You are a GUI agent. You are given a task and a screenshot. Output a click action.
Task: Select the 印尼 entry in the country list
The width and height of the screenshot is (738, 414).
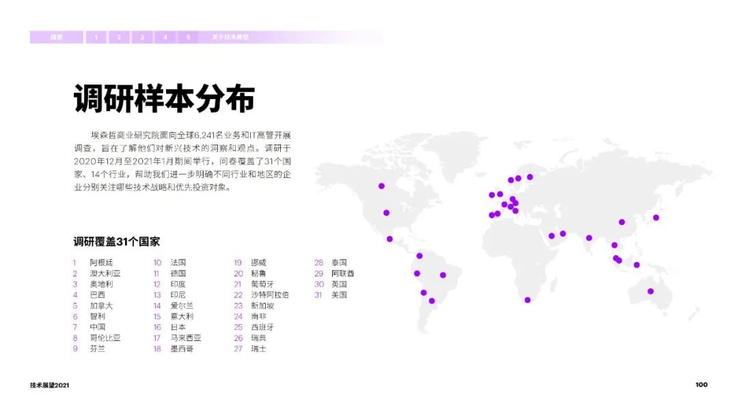click(x=178, y=295)
